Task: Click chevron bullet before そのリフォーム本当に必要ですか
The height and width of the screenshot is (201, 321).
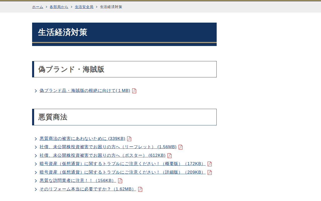Action: (36, 189)
